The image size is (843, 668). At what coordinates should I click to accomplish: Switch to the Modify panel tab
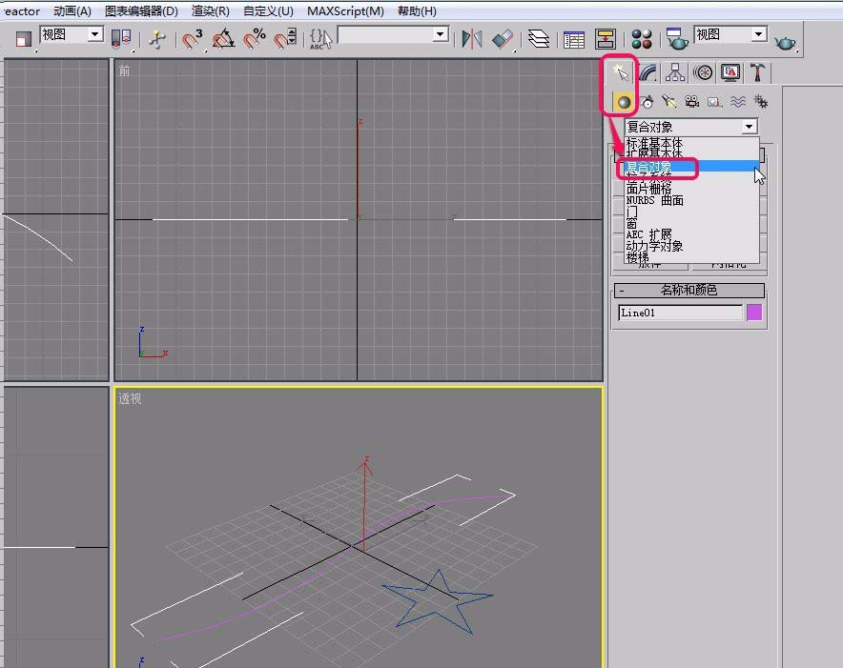point(648,72)
